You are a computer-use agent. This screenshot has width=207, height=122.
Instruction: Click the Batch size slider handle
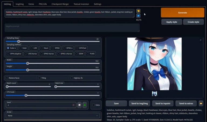[x=56, y=87]
